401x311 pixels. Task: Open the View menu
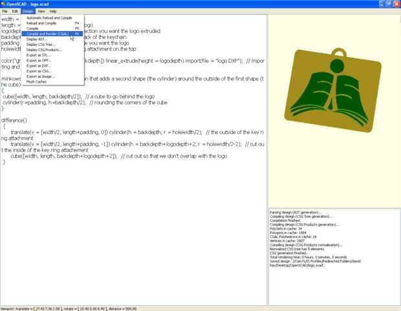tap(41, 11)
